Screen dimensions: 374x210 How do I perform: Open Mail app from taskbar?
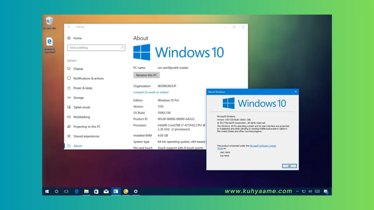pos(106,192)
